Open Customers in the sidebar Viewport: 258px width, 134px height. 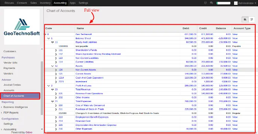tap(10, 51)
